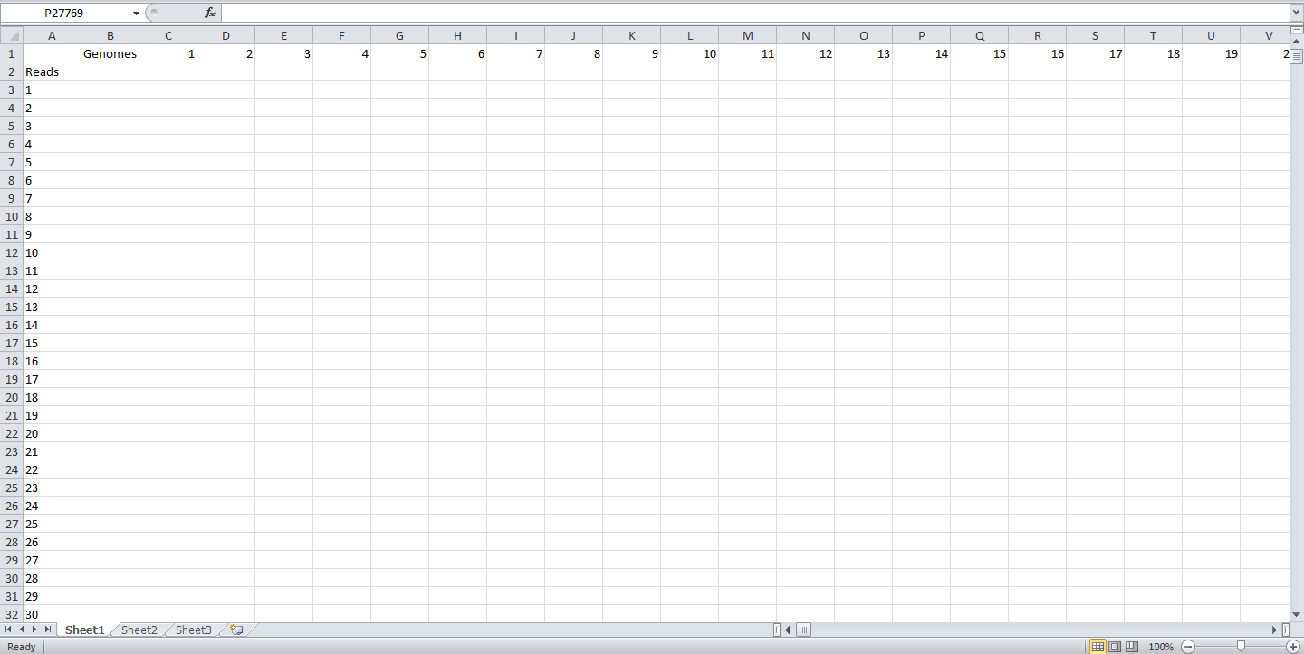Select column A header
Viewport: 1304px width, 654px height.
tap(52, 35)
